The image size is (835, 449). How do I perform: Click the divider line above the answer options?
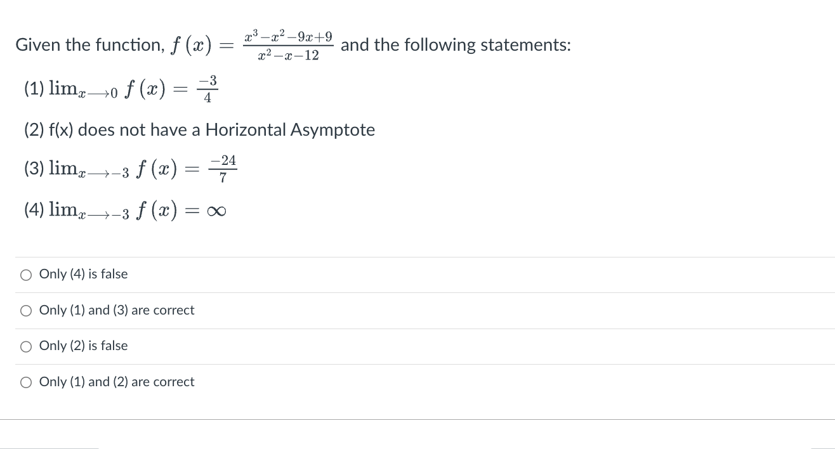pyautogui.click(x=417, y=256)
